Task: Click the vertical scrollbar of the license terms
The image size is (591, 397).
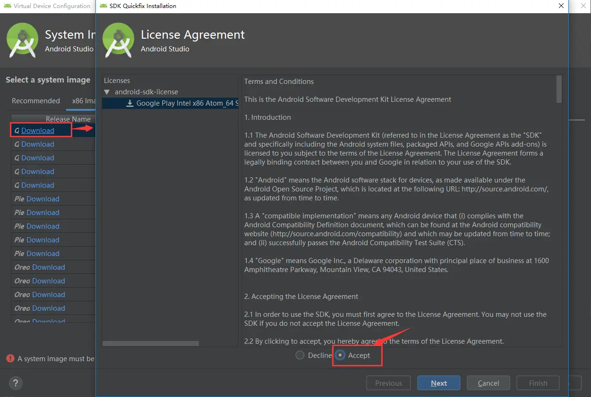Action: (x=559, y=90)
